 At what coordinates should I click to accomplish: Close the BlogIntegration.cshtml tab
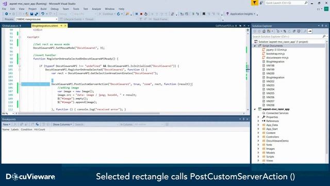[65, 26]
